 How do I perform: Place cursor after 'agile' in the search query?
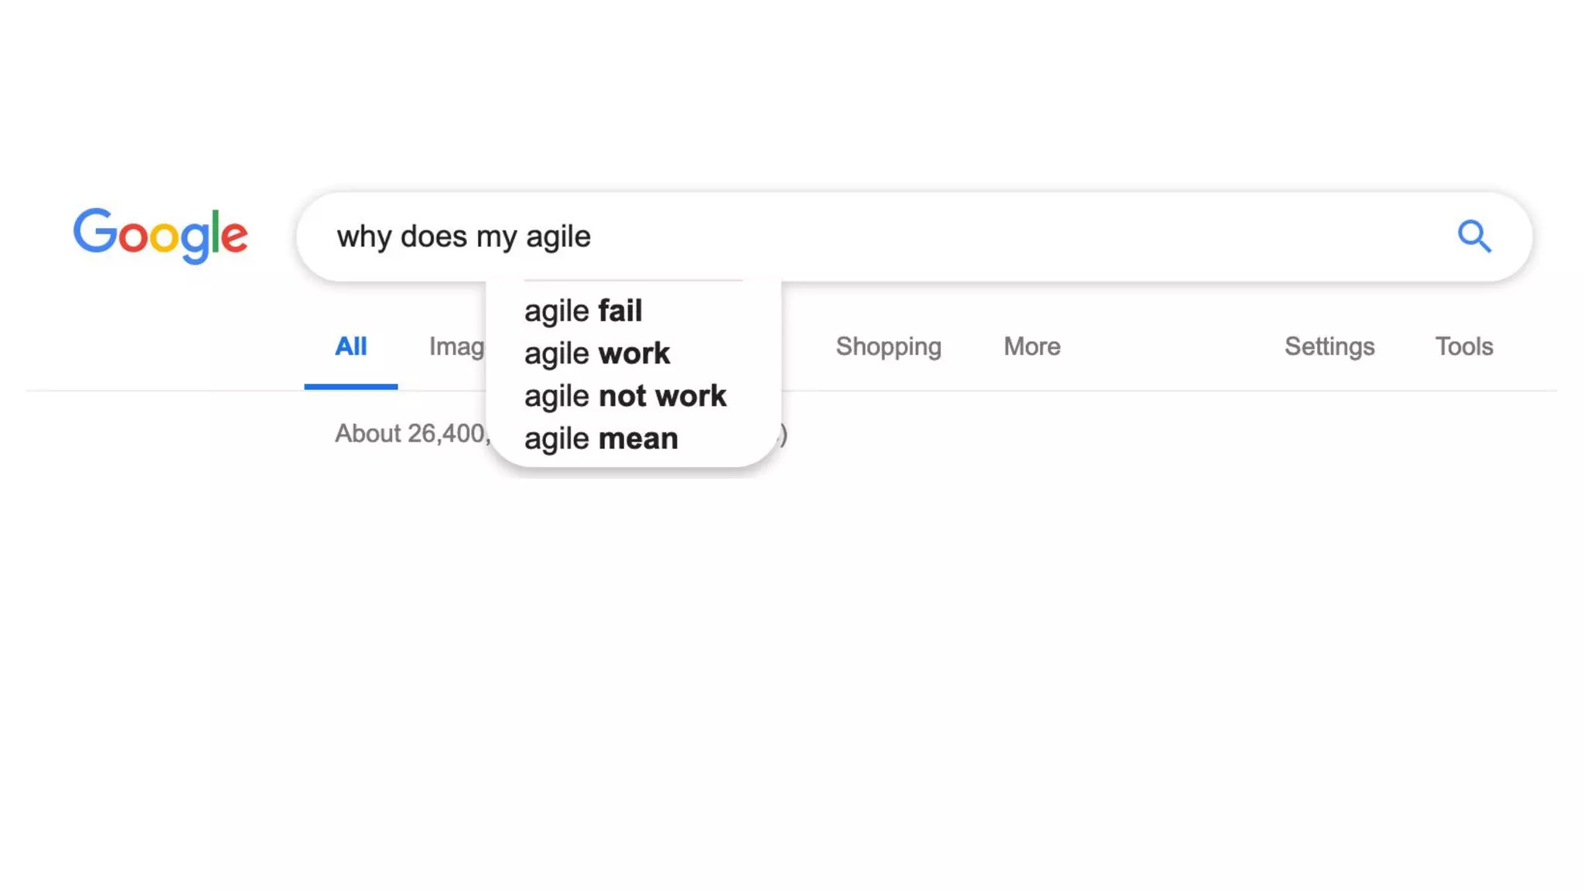pos(592,237)
